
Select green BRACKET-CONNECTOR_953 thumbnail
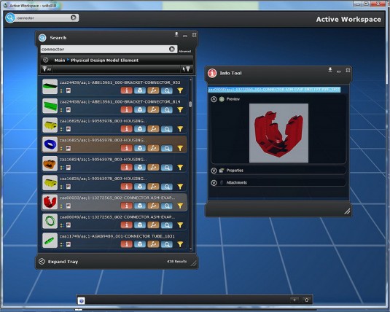50,86
